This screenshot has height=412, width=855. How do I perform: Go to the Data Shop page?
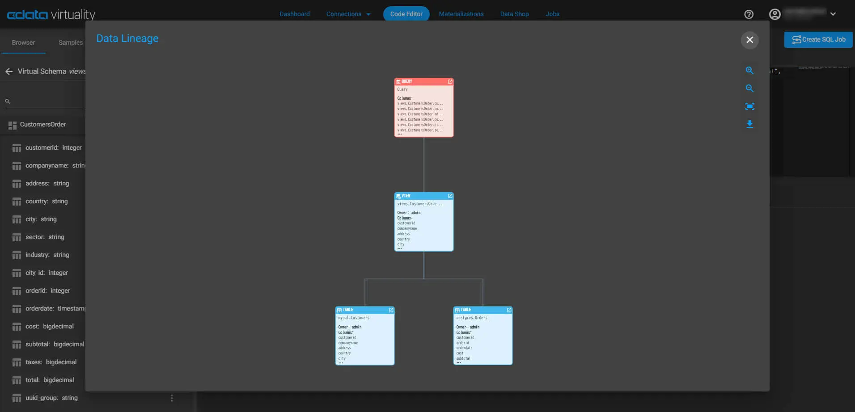coord(514,14)
